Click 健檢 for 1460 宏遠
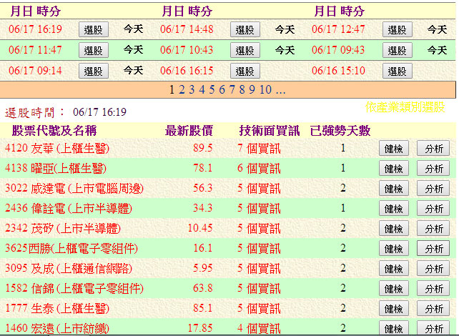 coord(394,328)
